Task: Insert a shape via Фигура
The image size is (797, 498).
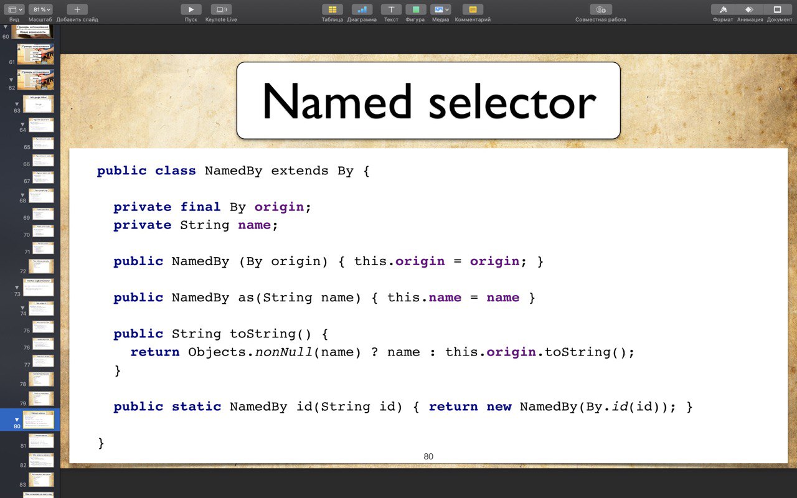Action: [x=416, y=9]
